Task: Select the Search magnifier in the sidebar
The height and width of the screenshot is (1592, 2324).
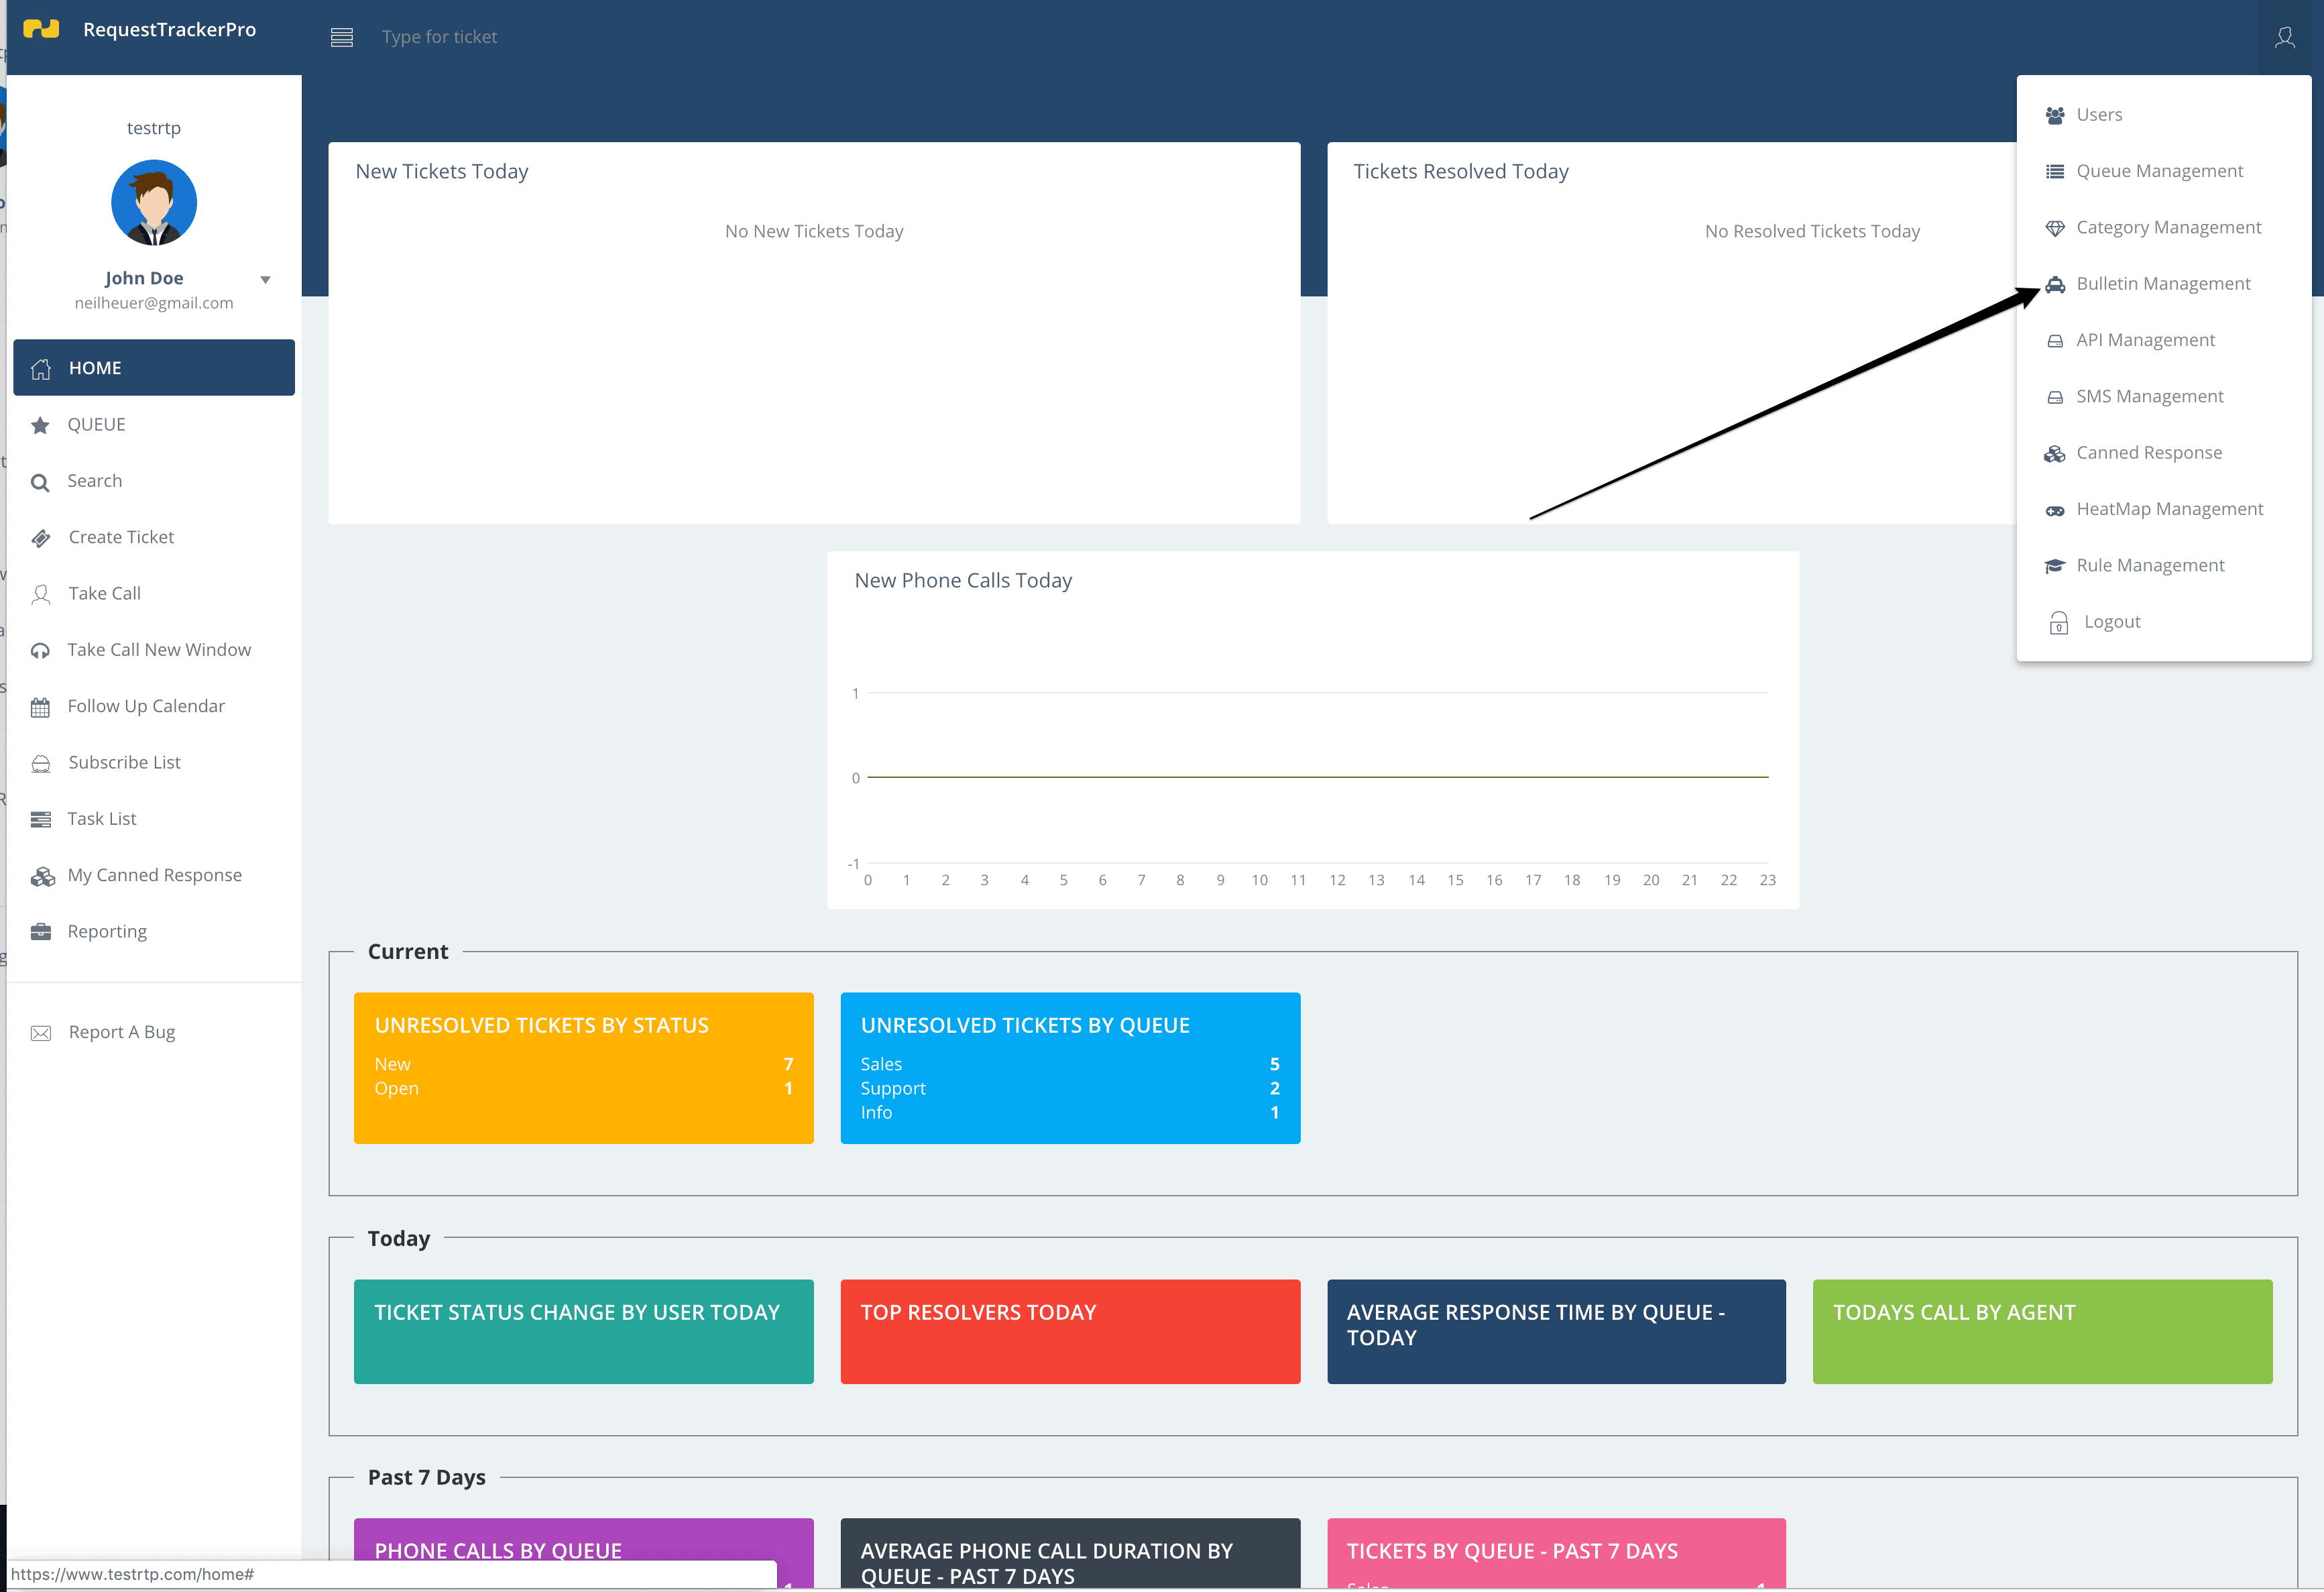Action: click(41, 481)
